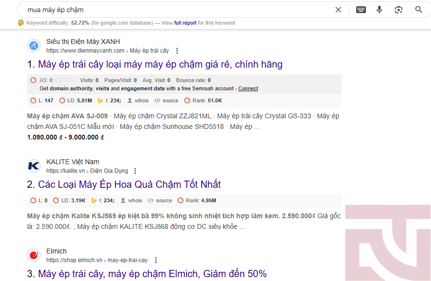
Task: Open the shop.elmich.vn URL breadcrumb
Action: click(x=97, y=260)
